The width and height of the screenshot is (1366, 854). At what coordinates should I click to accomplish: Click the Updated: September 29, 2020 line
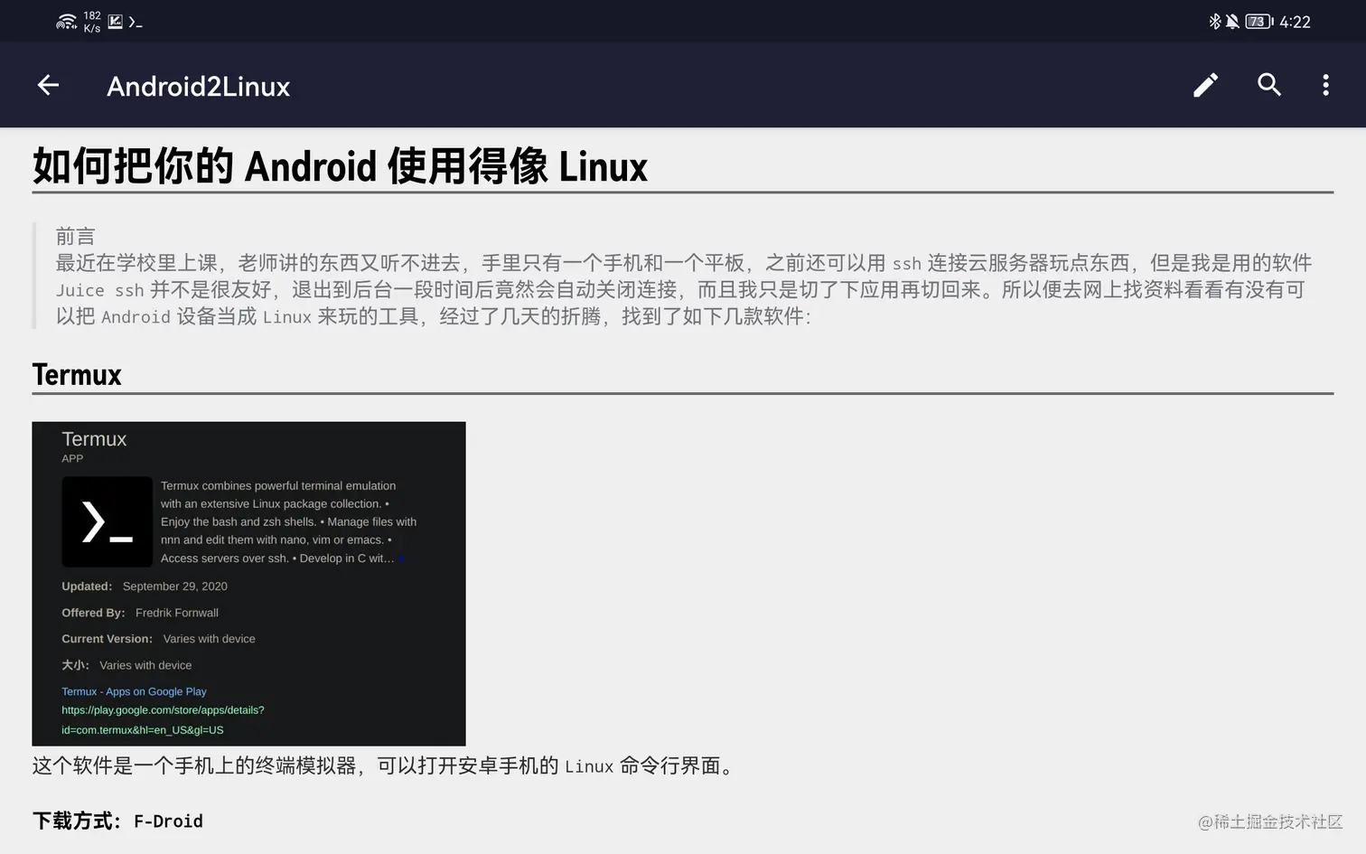(x=145, y=587)
